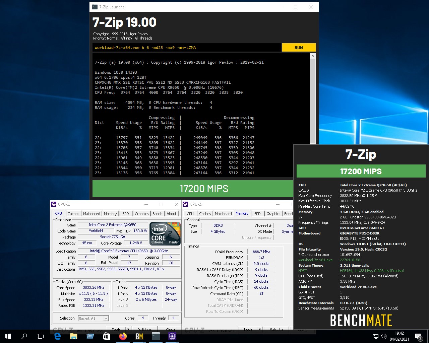
Task: Open the CPU tab in the left CPU-Z window
Action: [59, 213]
